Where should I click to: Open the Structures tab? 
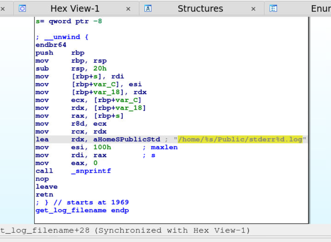coord(200,9)
